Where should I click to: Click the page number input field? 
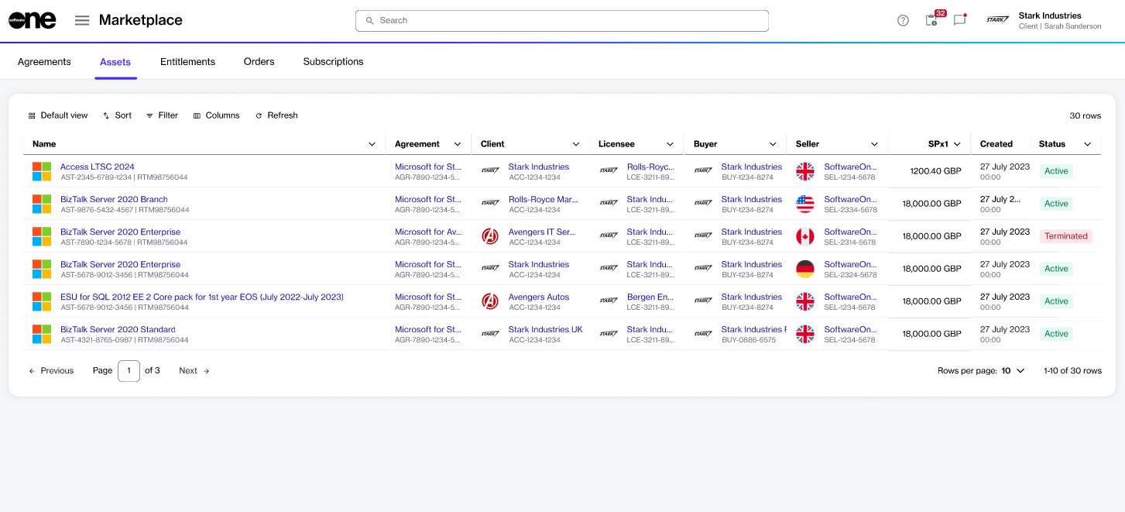(129, 371)
